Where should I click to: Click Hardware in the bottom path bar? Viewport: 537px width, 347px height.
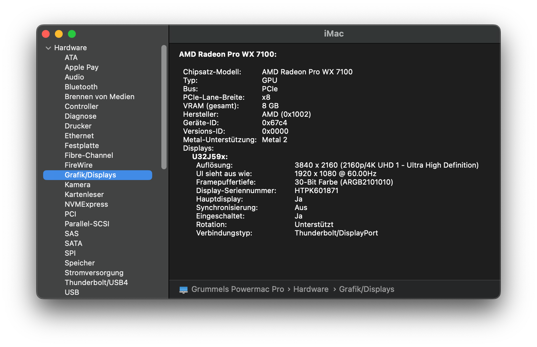click(x=311, y=289)
